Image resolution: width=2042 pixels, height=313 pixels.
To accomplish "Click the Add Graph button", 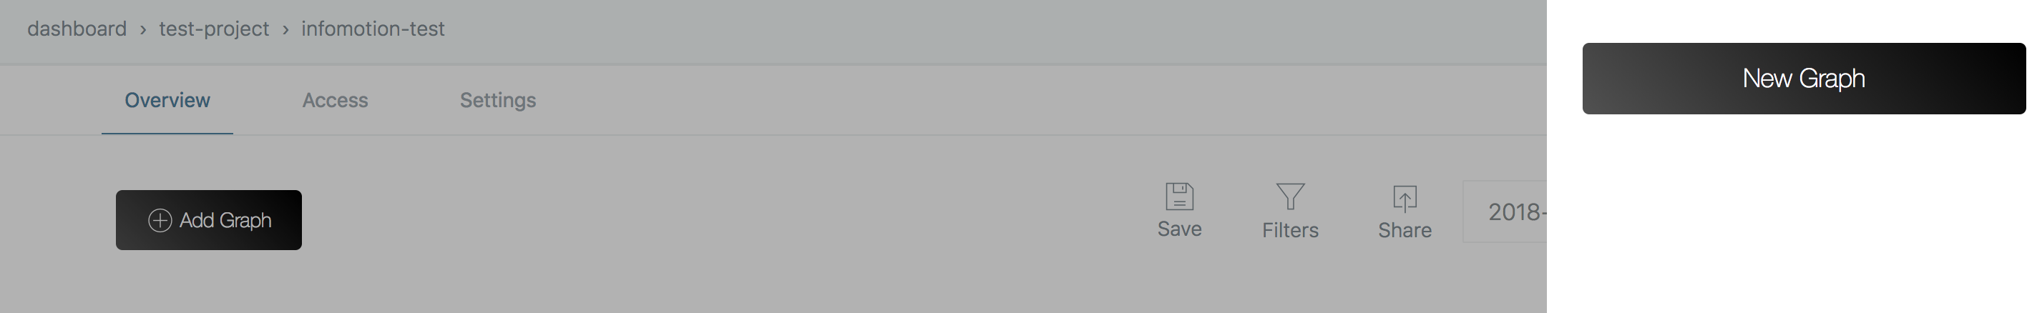I will pos(208,220).
